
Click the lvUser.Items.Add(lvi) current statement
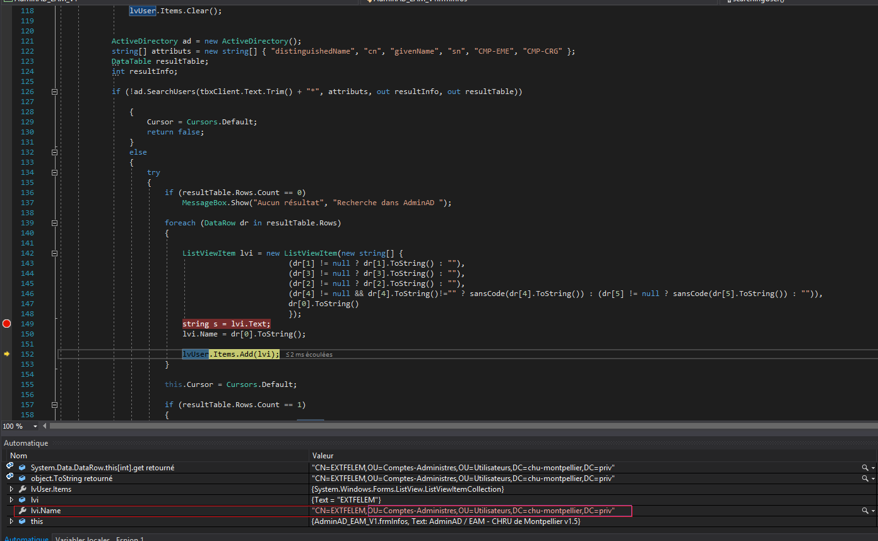[x=230, y=354]
